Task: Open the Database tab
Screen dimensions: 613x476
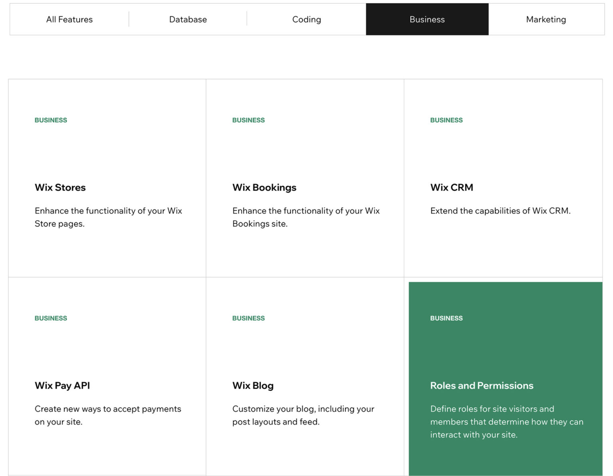Action: [x=188, y=19]
